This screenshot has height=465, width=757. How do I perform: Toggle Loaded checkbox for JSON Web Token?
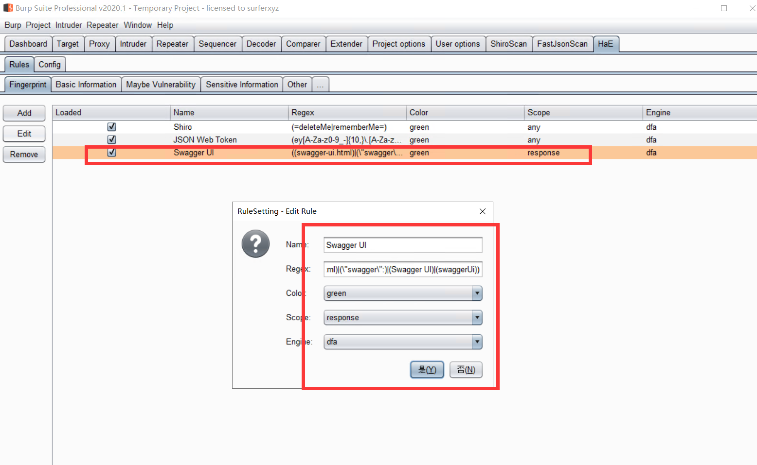pos(111,139)
